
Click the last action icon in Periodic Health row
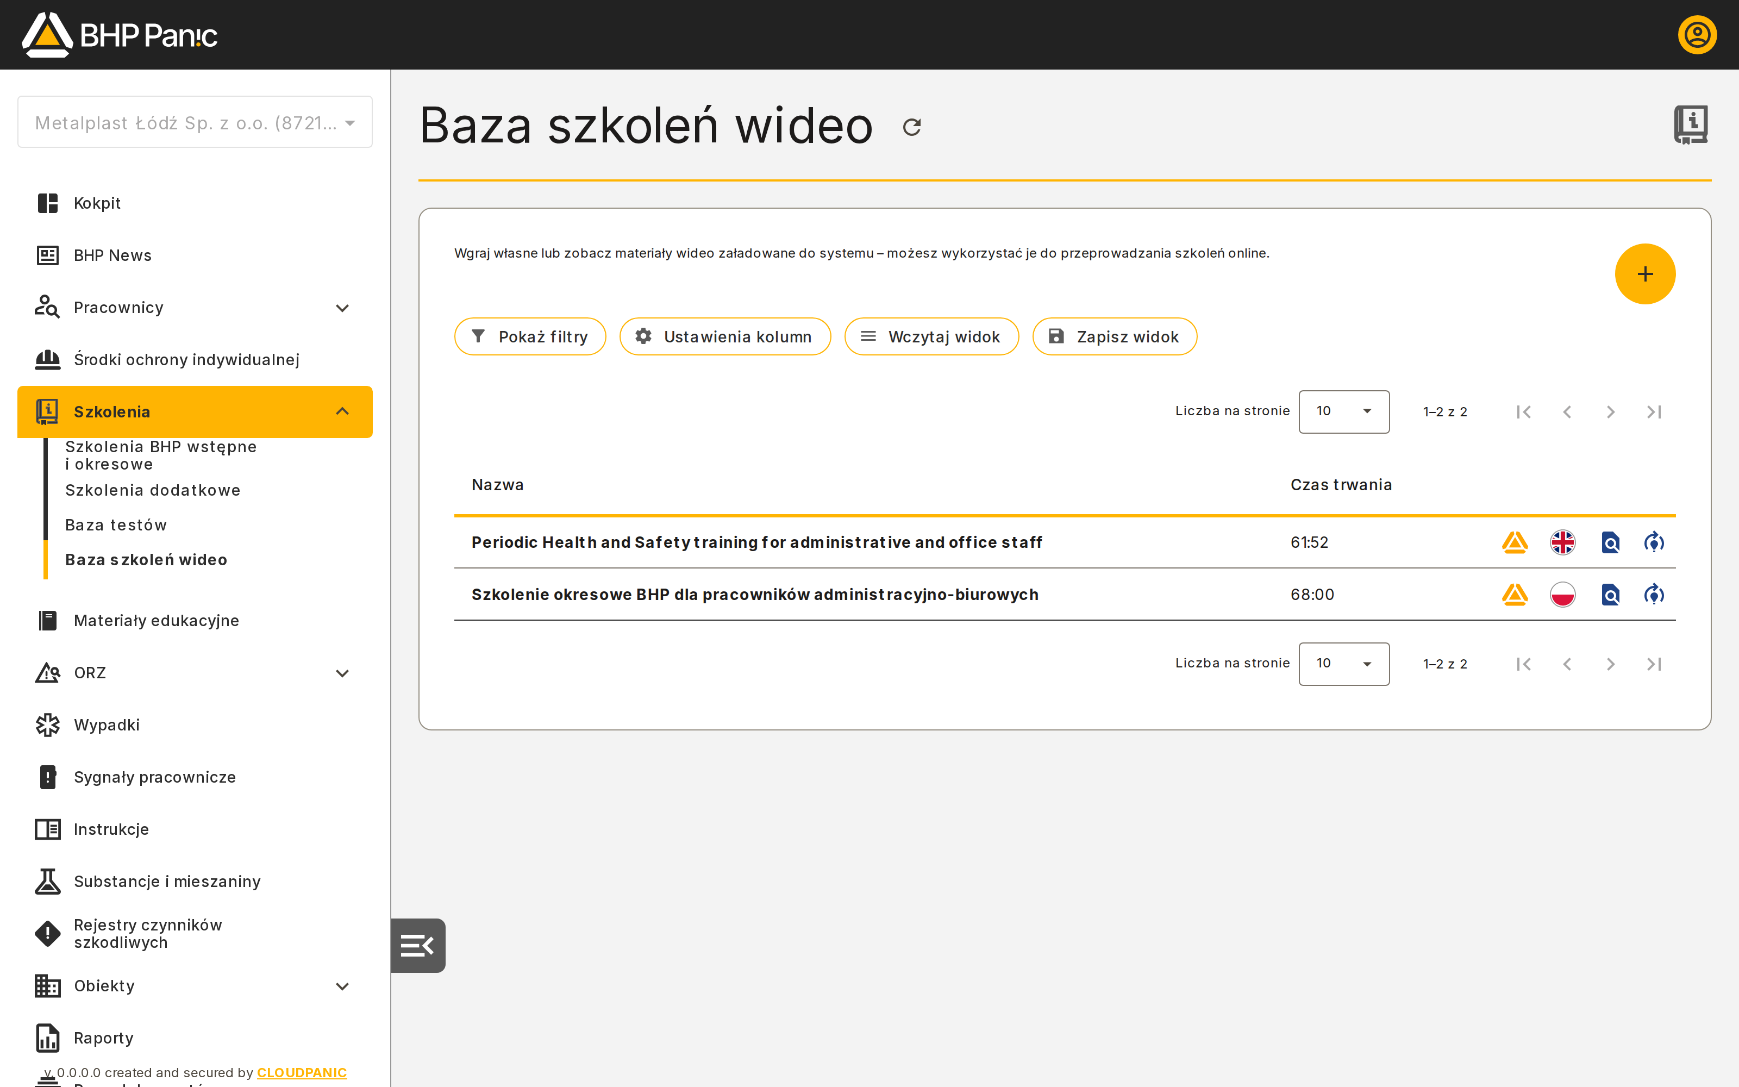(1654, 542)
